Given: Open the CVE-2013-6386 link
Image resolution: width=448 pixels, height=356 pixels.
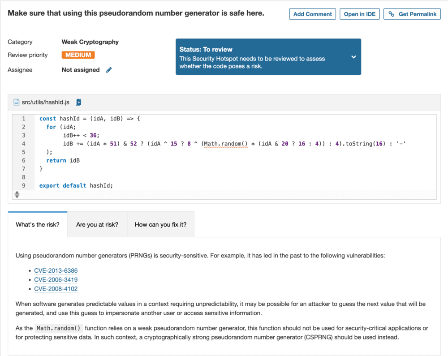Looking at the screenshot, I should tap(56, 270).
